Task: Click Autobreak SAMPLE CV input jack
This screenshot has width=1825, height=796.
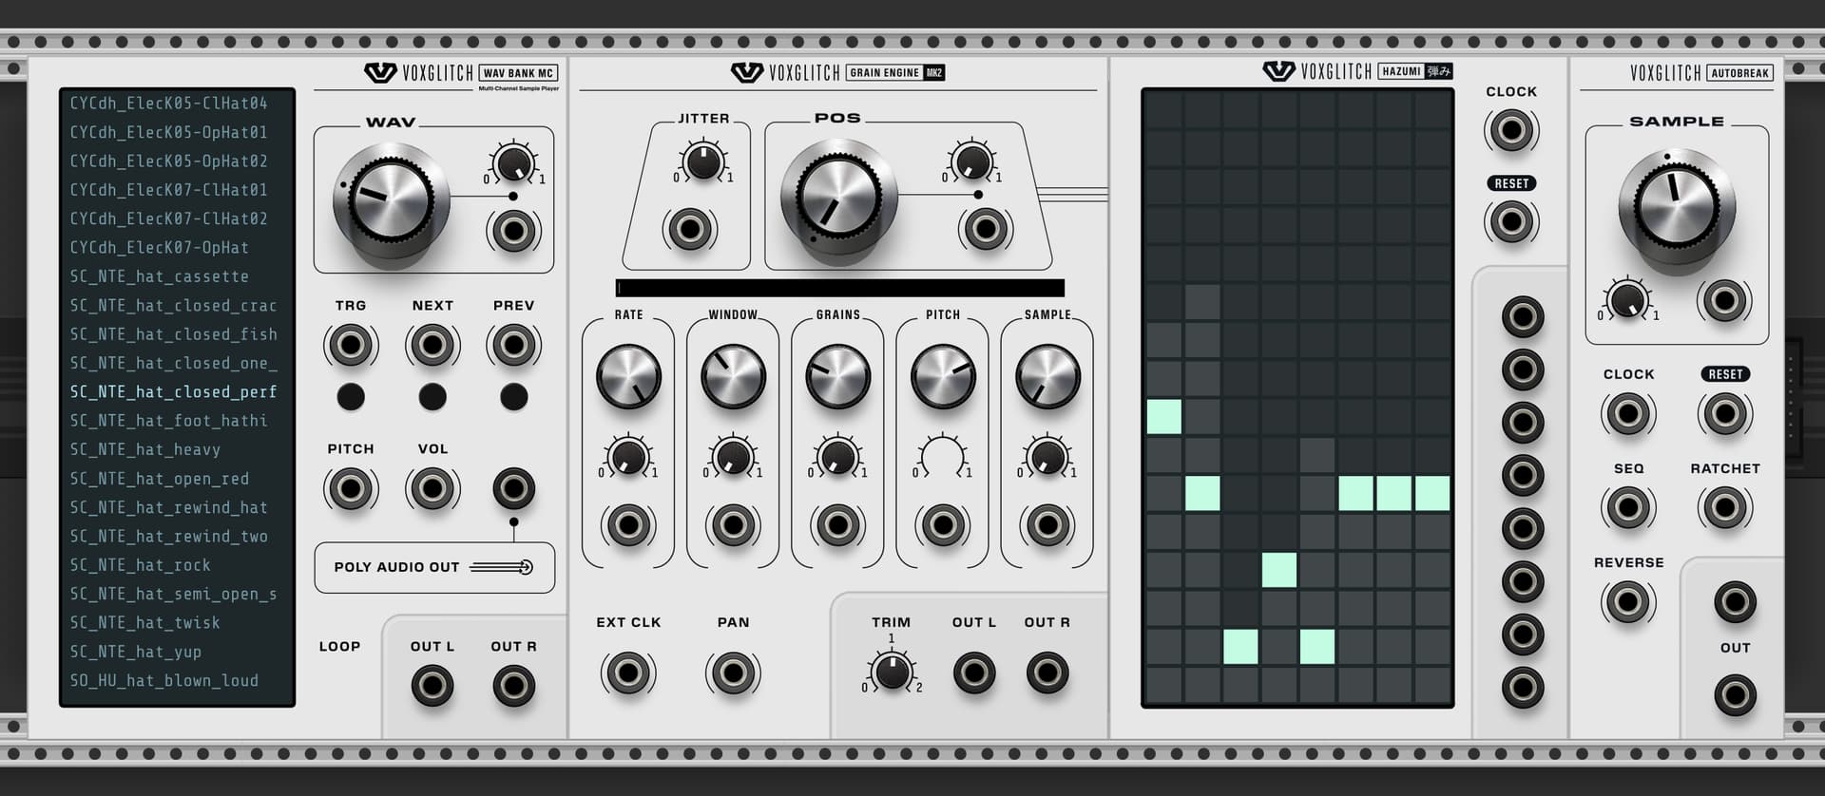Action: point(1723,301)
